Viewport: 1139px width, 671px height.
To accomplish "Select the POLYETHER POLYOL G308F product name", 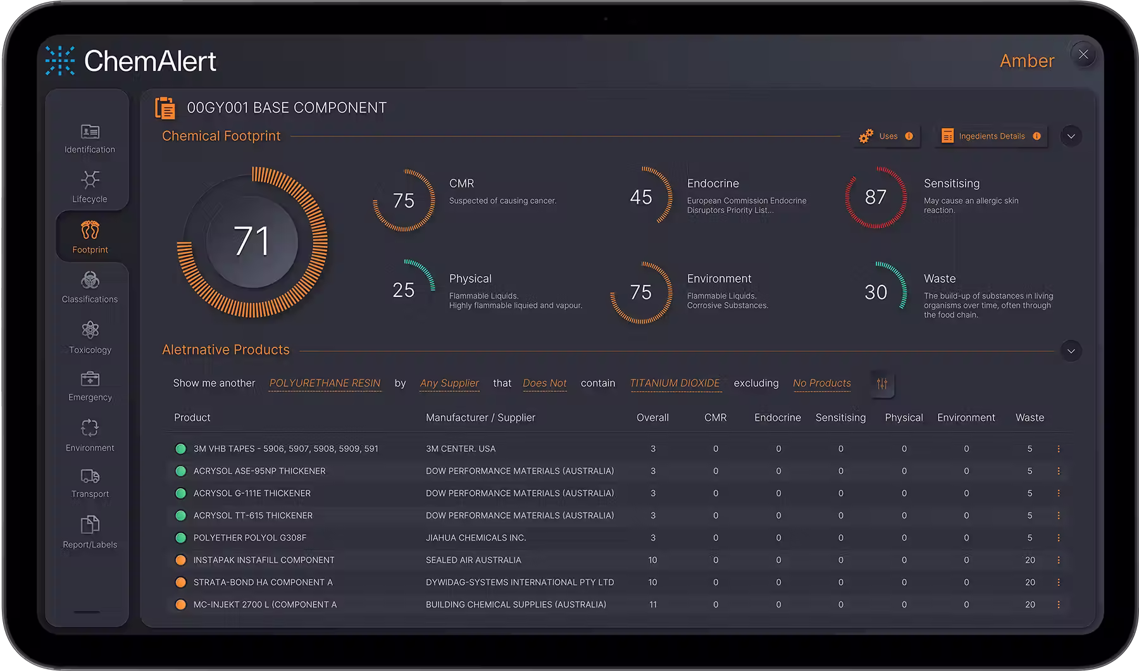I will click(250, 538).
